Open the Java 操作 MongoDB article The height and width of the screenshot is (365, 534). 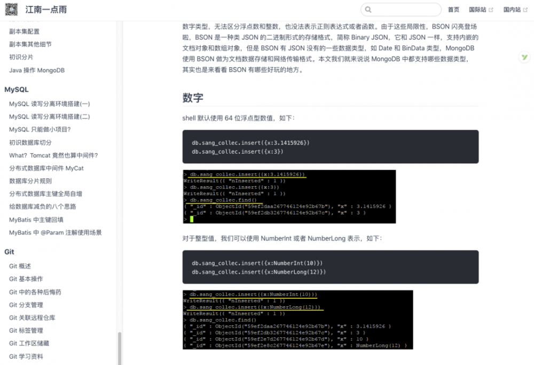pos(36,70)
